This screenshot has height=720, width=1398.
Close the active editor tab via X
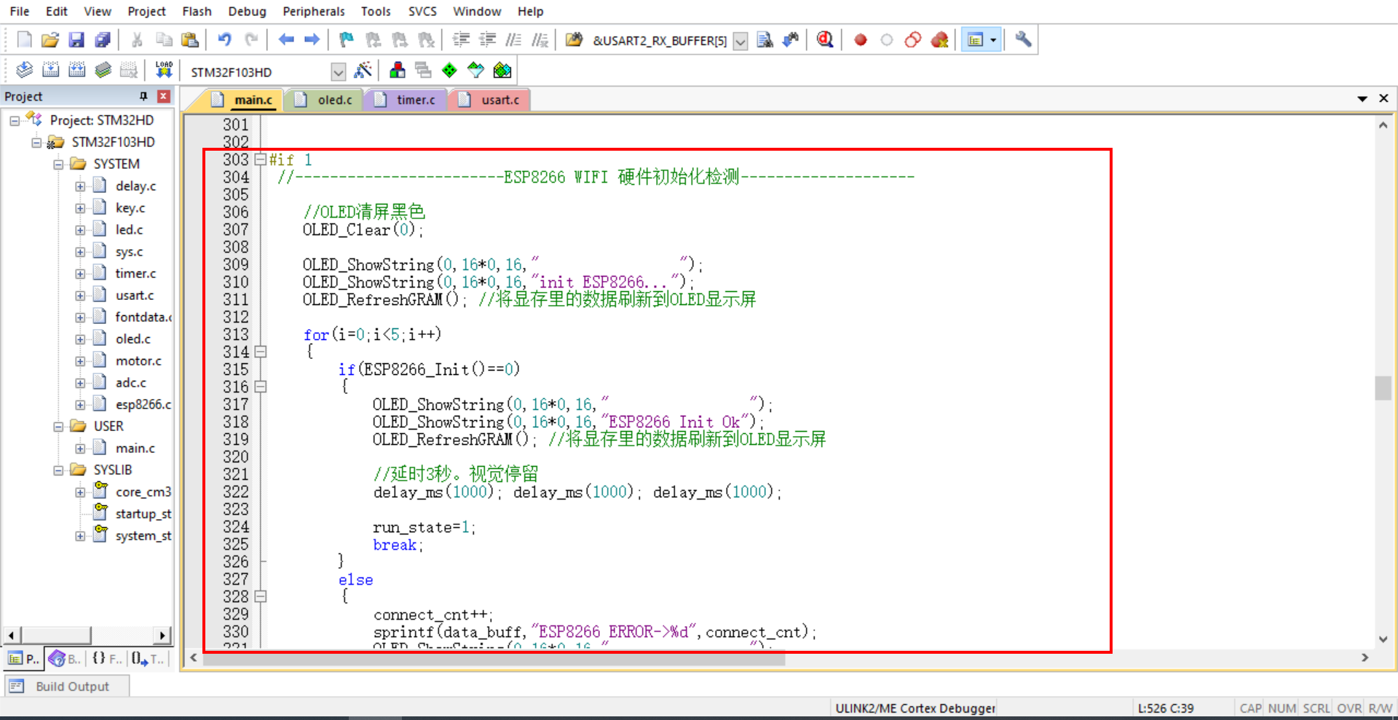click(1383, 98)
